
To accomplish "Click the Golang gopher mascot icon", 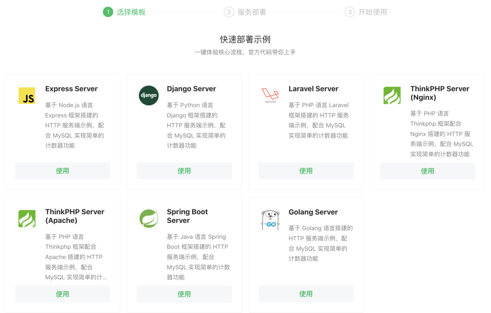I will pos(270,220).
